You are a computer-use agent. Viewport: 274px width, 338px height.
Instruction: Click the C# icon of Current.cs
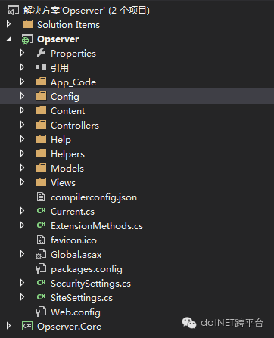click(41, 211)
